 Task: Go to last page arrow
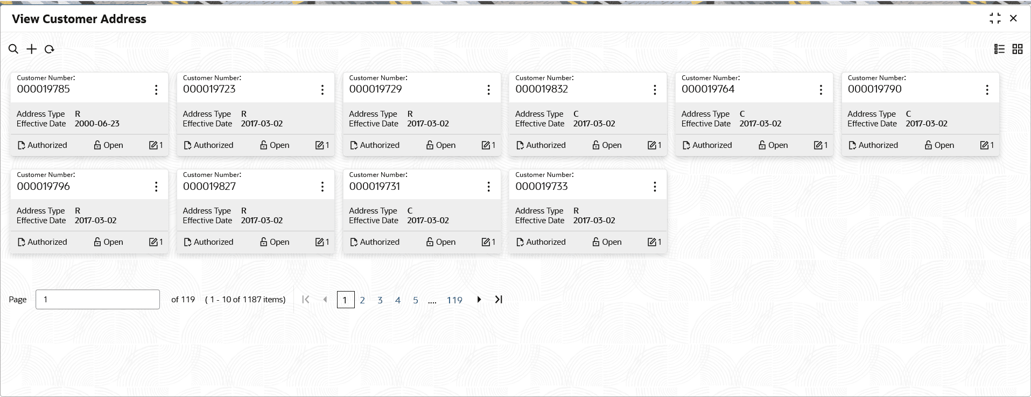point(499,300)
